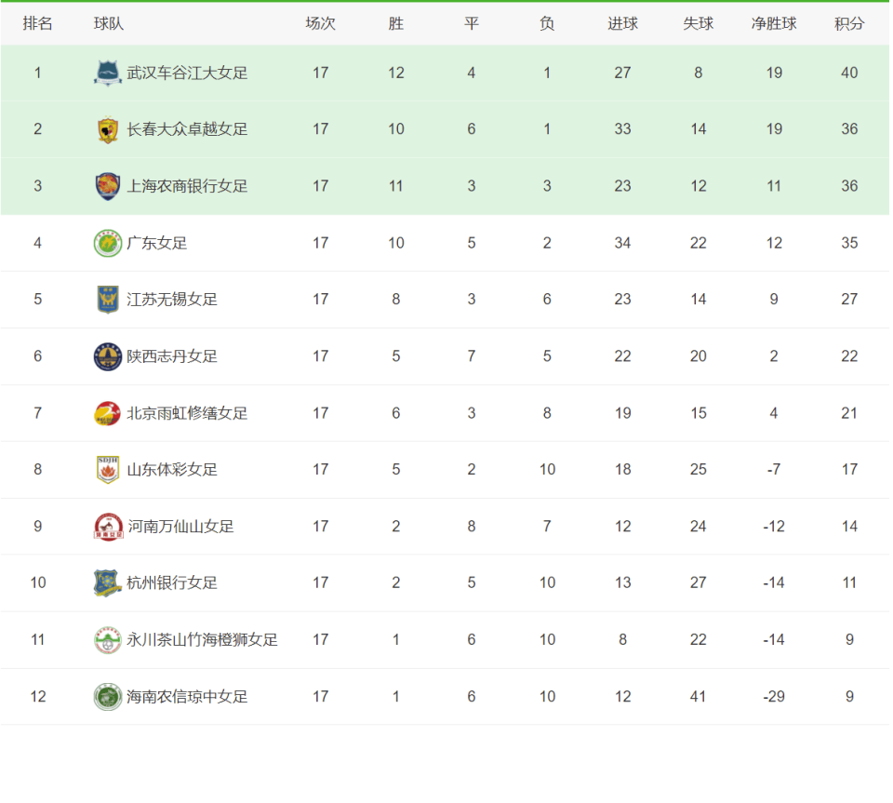Click the 永川茶山竹海橙狮女足 emblem
Viewport: 893px width, 803px height.
coord(108,640)
